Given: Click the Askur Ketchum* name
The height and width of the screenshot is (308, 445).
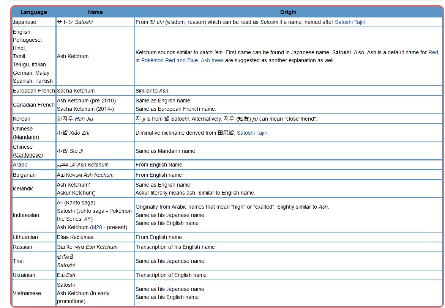Looking at the screenshot, I should [76, 193].
